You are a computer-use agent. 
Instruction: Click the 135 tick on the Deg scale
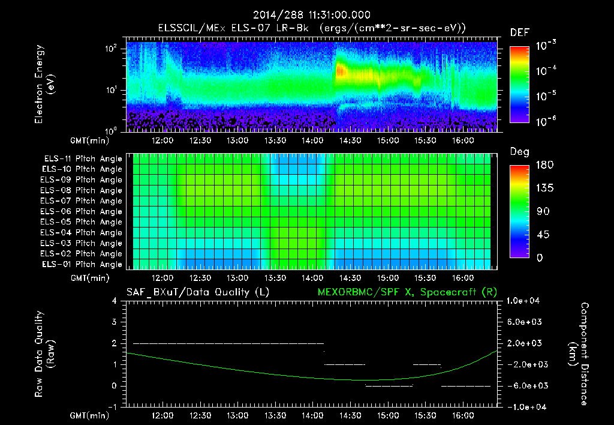(544, 188)
